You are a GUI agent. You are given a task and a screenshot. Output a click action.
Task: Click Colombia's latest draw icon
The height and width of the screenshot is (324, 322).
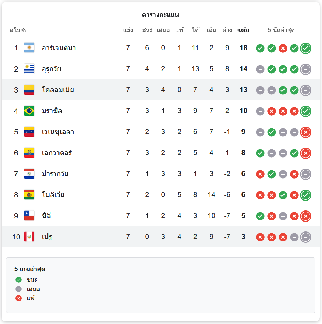click(x=306, y=90)
